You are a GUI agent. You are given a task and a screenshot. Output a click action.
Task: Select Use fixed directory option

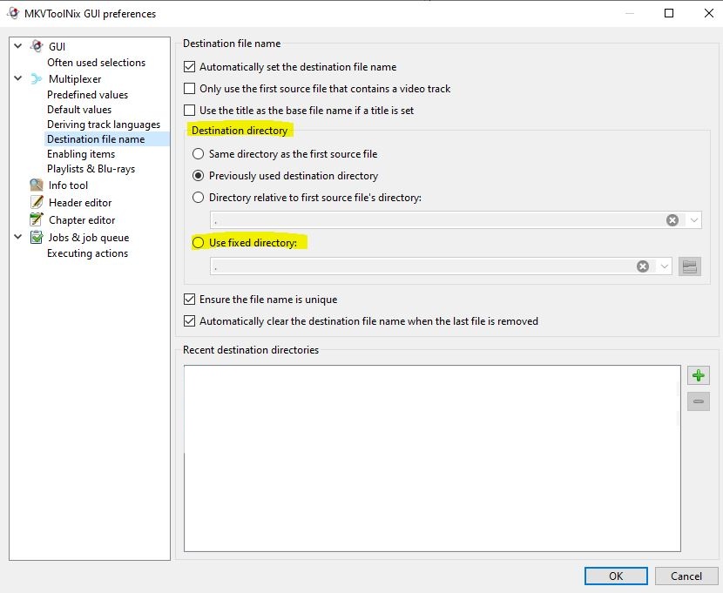pos(198,242)
